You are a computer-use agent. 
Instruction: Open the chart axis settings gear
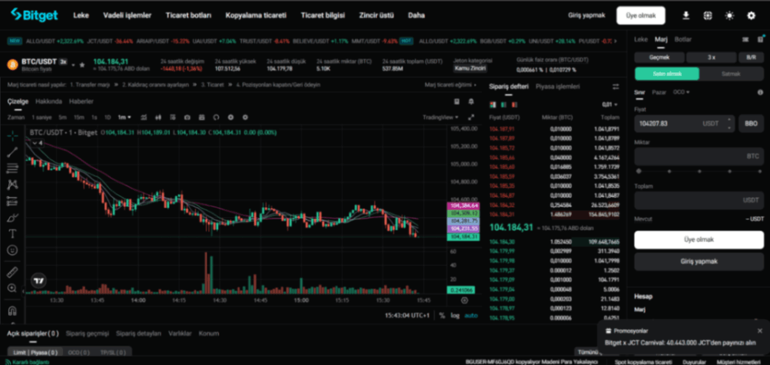coord(465,300)
